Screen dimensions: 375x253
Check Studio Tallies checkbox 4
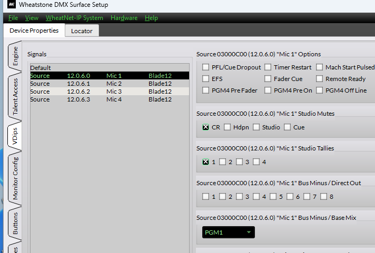256,161
